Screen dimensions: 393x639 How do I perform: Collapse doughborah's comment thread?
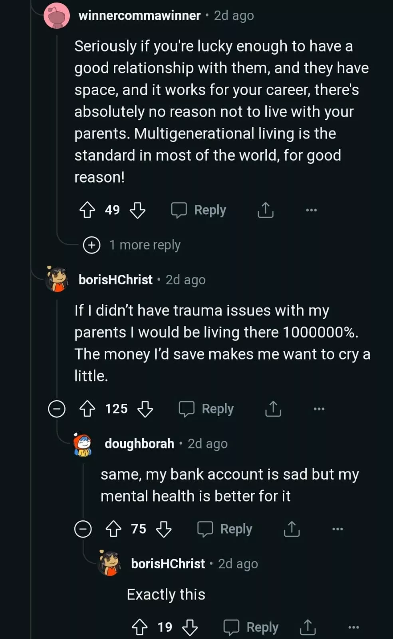click(83, 529)
